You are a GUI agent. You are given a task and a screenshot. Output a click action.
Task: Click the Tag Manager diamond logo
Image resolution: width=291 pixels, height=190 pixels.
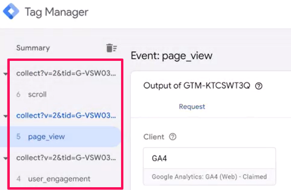point(11,11)
